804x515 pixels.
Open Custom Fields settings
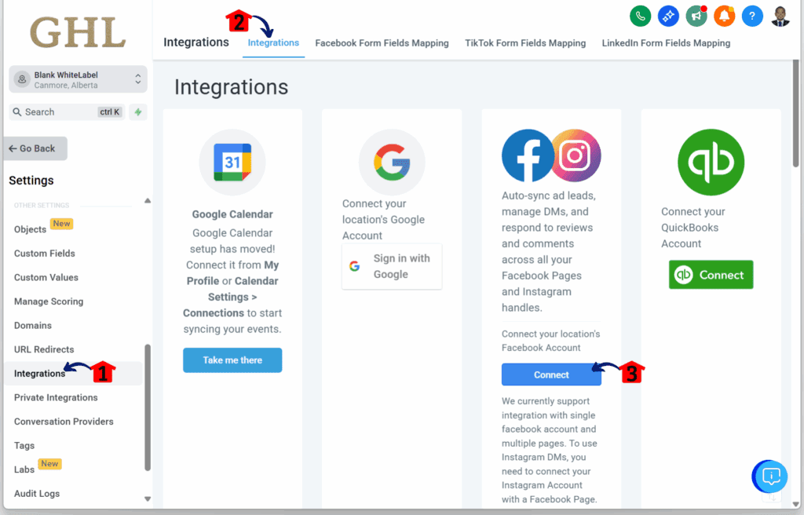click(45, 254)
